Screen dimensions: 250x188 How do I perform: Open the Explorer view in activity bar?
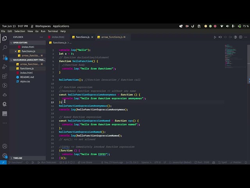pos(5,38)
